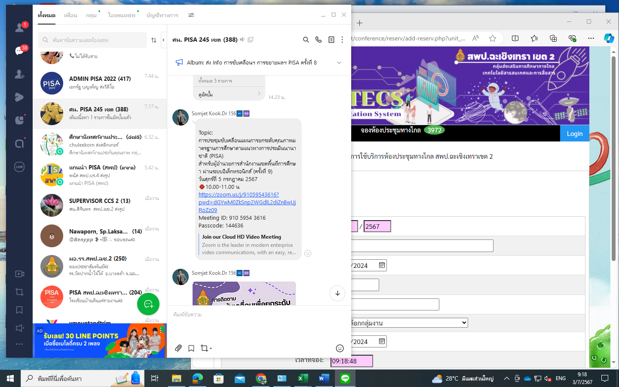Open the LINE chats icon with 38 badge
Image resolution: width=619 pixels, height=387 pixels.
pos(19,51)
